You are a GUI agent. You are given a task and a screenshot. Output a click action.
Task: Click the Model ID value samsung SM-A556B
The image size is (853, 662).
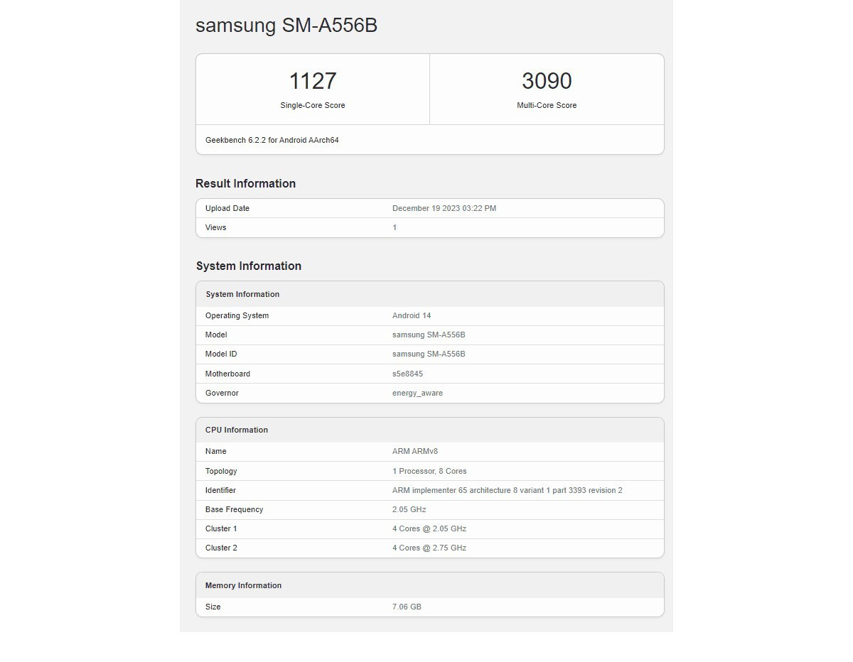[428, 354]
